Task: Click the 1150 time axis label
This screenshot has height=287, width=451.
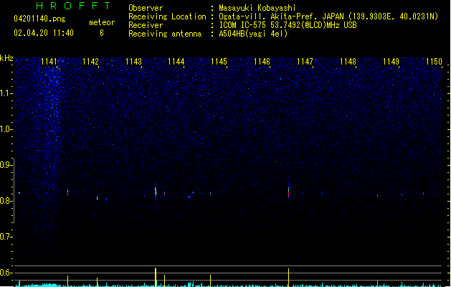Action: pos(434,61)
